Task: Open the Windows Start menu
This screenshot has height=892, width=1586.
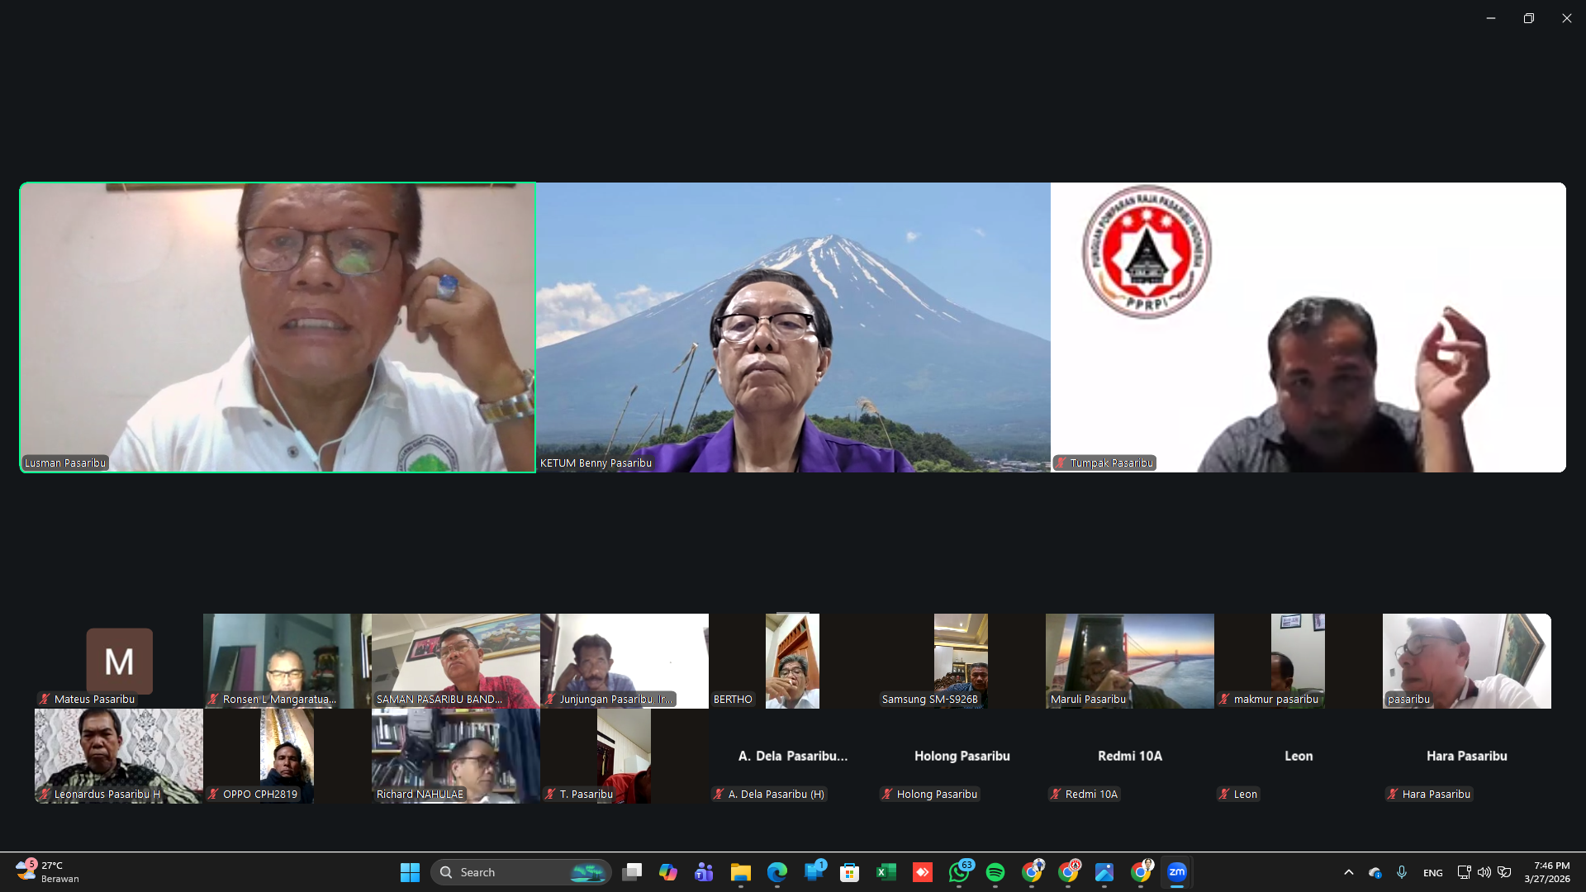Action: coord(410,872)
